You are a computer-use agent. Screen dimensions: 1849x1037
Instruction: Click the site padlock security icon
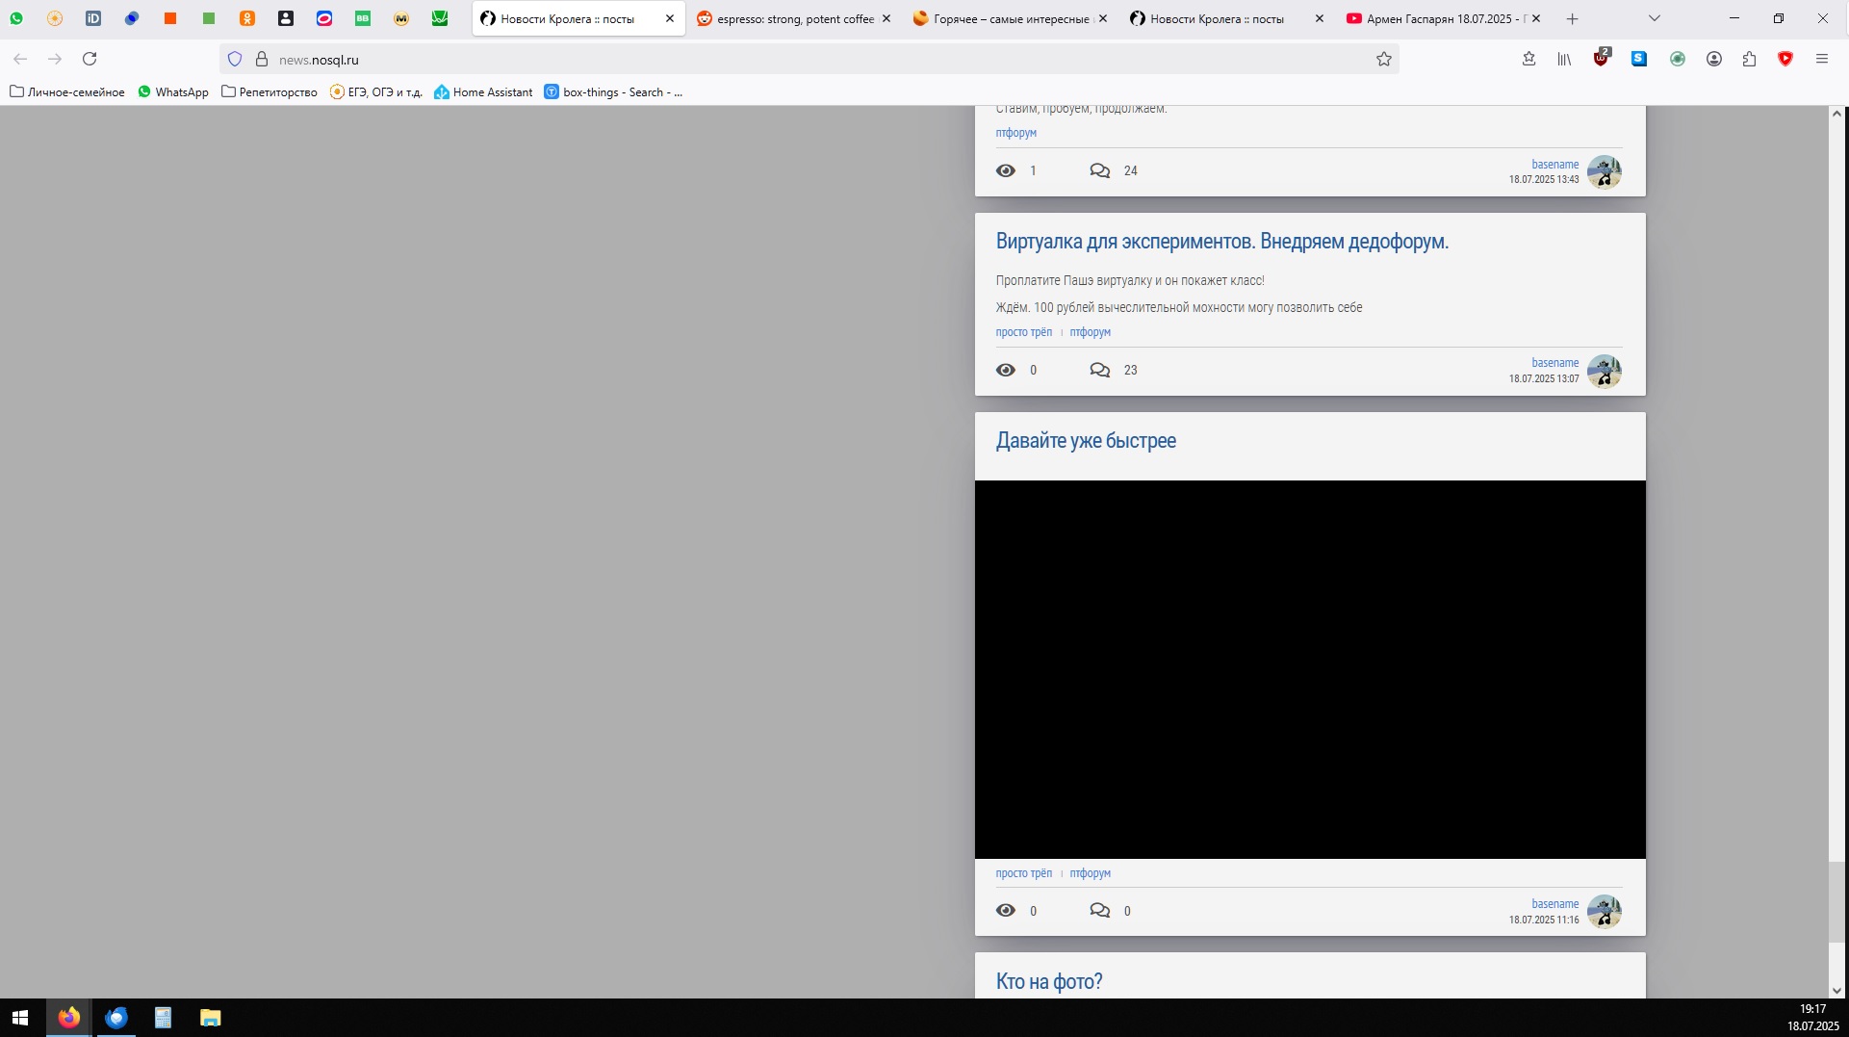point(261,59)
